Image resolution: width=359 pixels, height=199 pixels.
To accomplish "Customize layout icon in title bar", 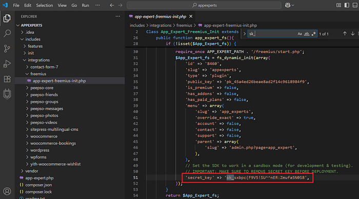I will point(338,5).
